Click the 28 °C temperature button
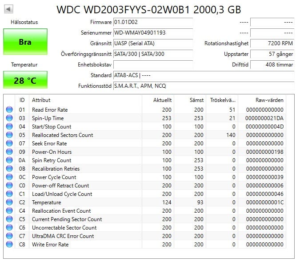Viewport: 296px width, 261px height. click(x=25, y=80)
